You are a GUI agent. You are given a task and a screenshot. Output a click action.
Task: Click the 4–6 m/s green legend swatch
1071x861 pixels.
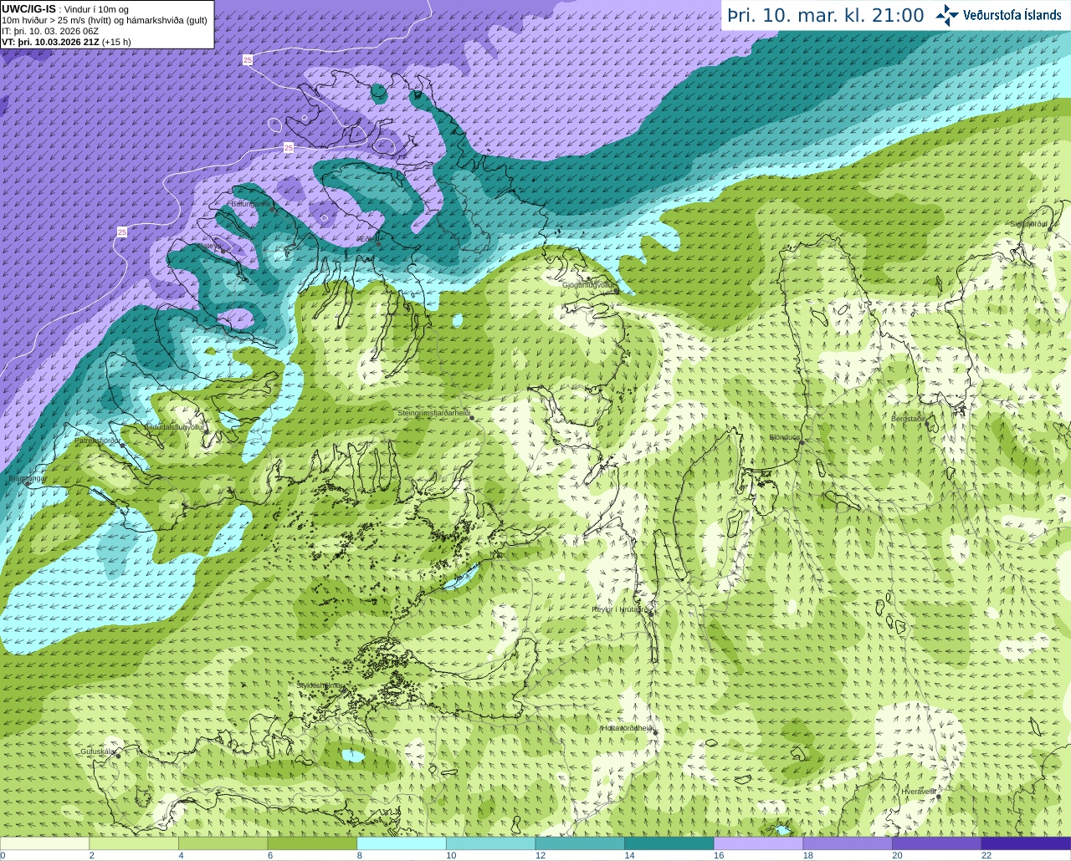[223, 843]
